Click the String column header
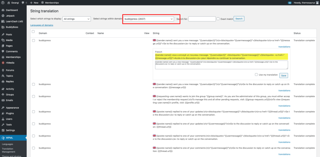 (x=156, y=33)
